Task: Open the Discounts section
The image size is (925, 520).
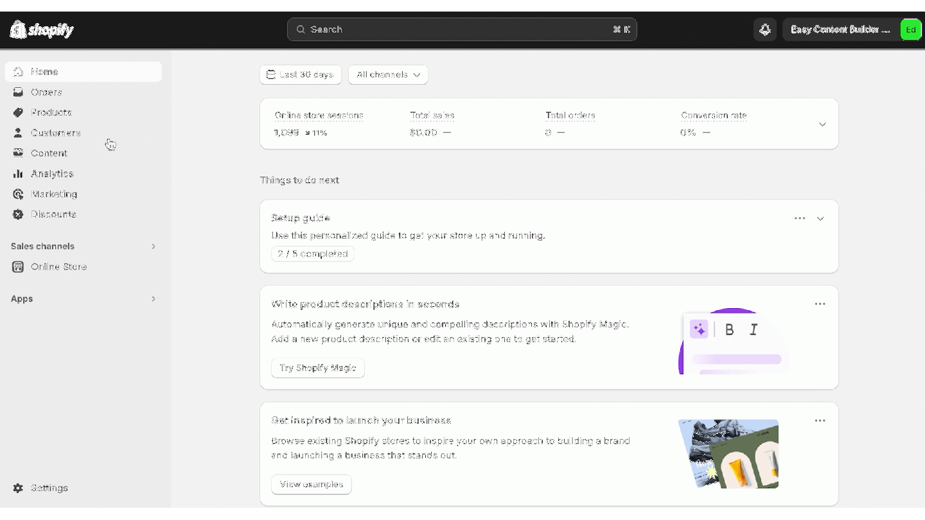Action: click(x=53, y=214)
